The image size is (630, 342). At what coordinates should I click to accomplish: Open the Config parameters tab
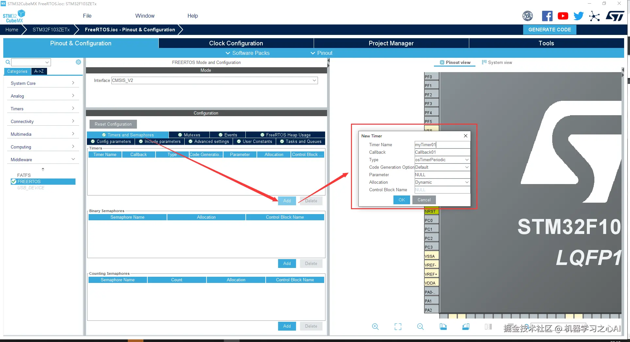111,141
